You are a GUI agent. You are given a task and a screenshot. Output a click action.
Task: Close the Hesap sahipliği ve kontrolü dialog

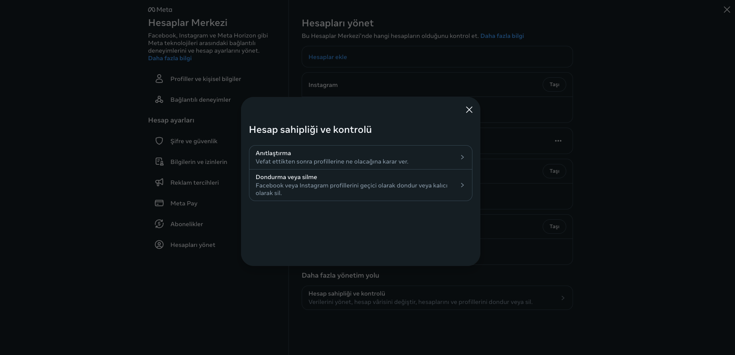point(469,110)
